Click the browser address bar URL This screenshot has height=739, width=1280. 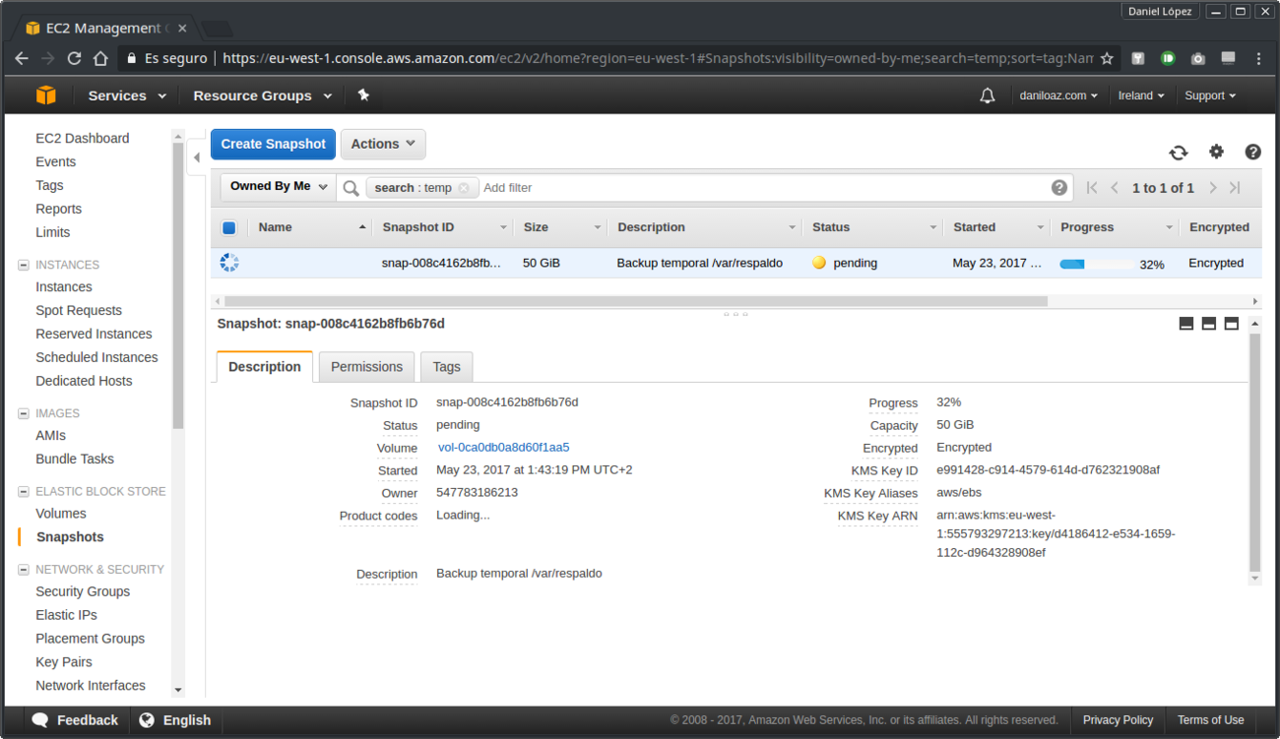[x=658, y=58]
